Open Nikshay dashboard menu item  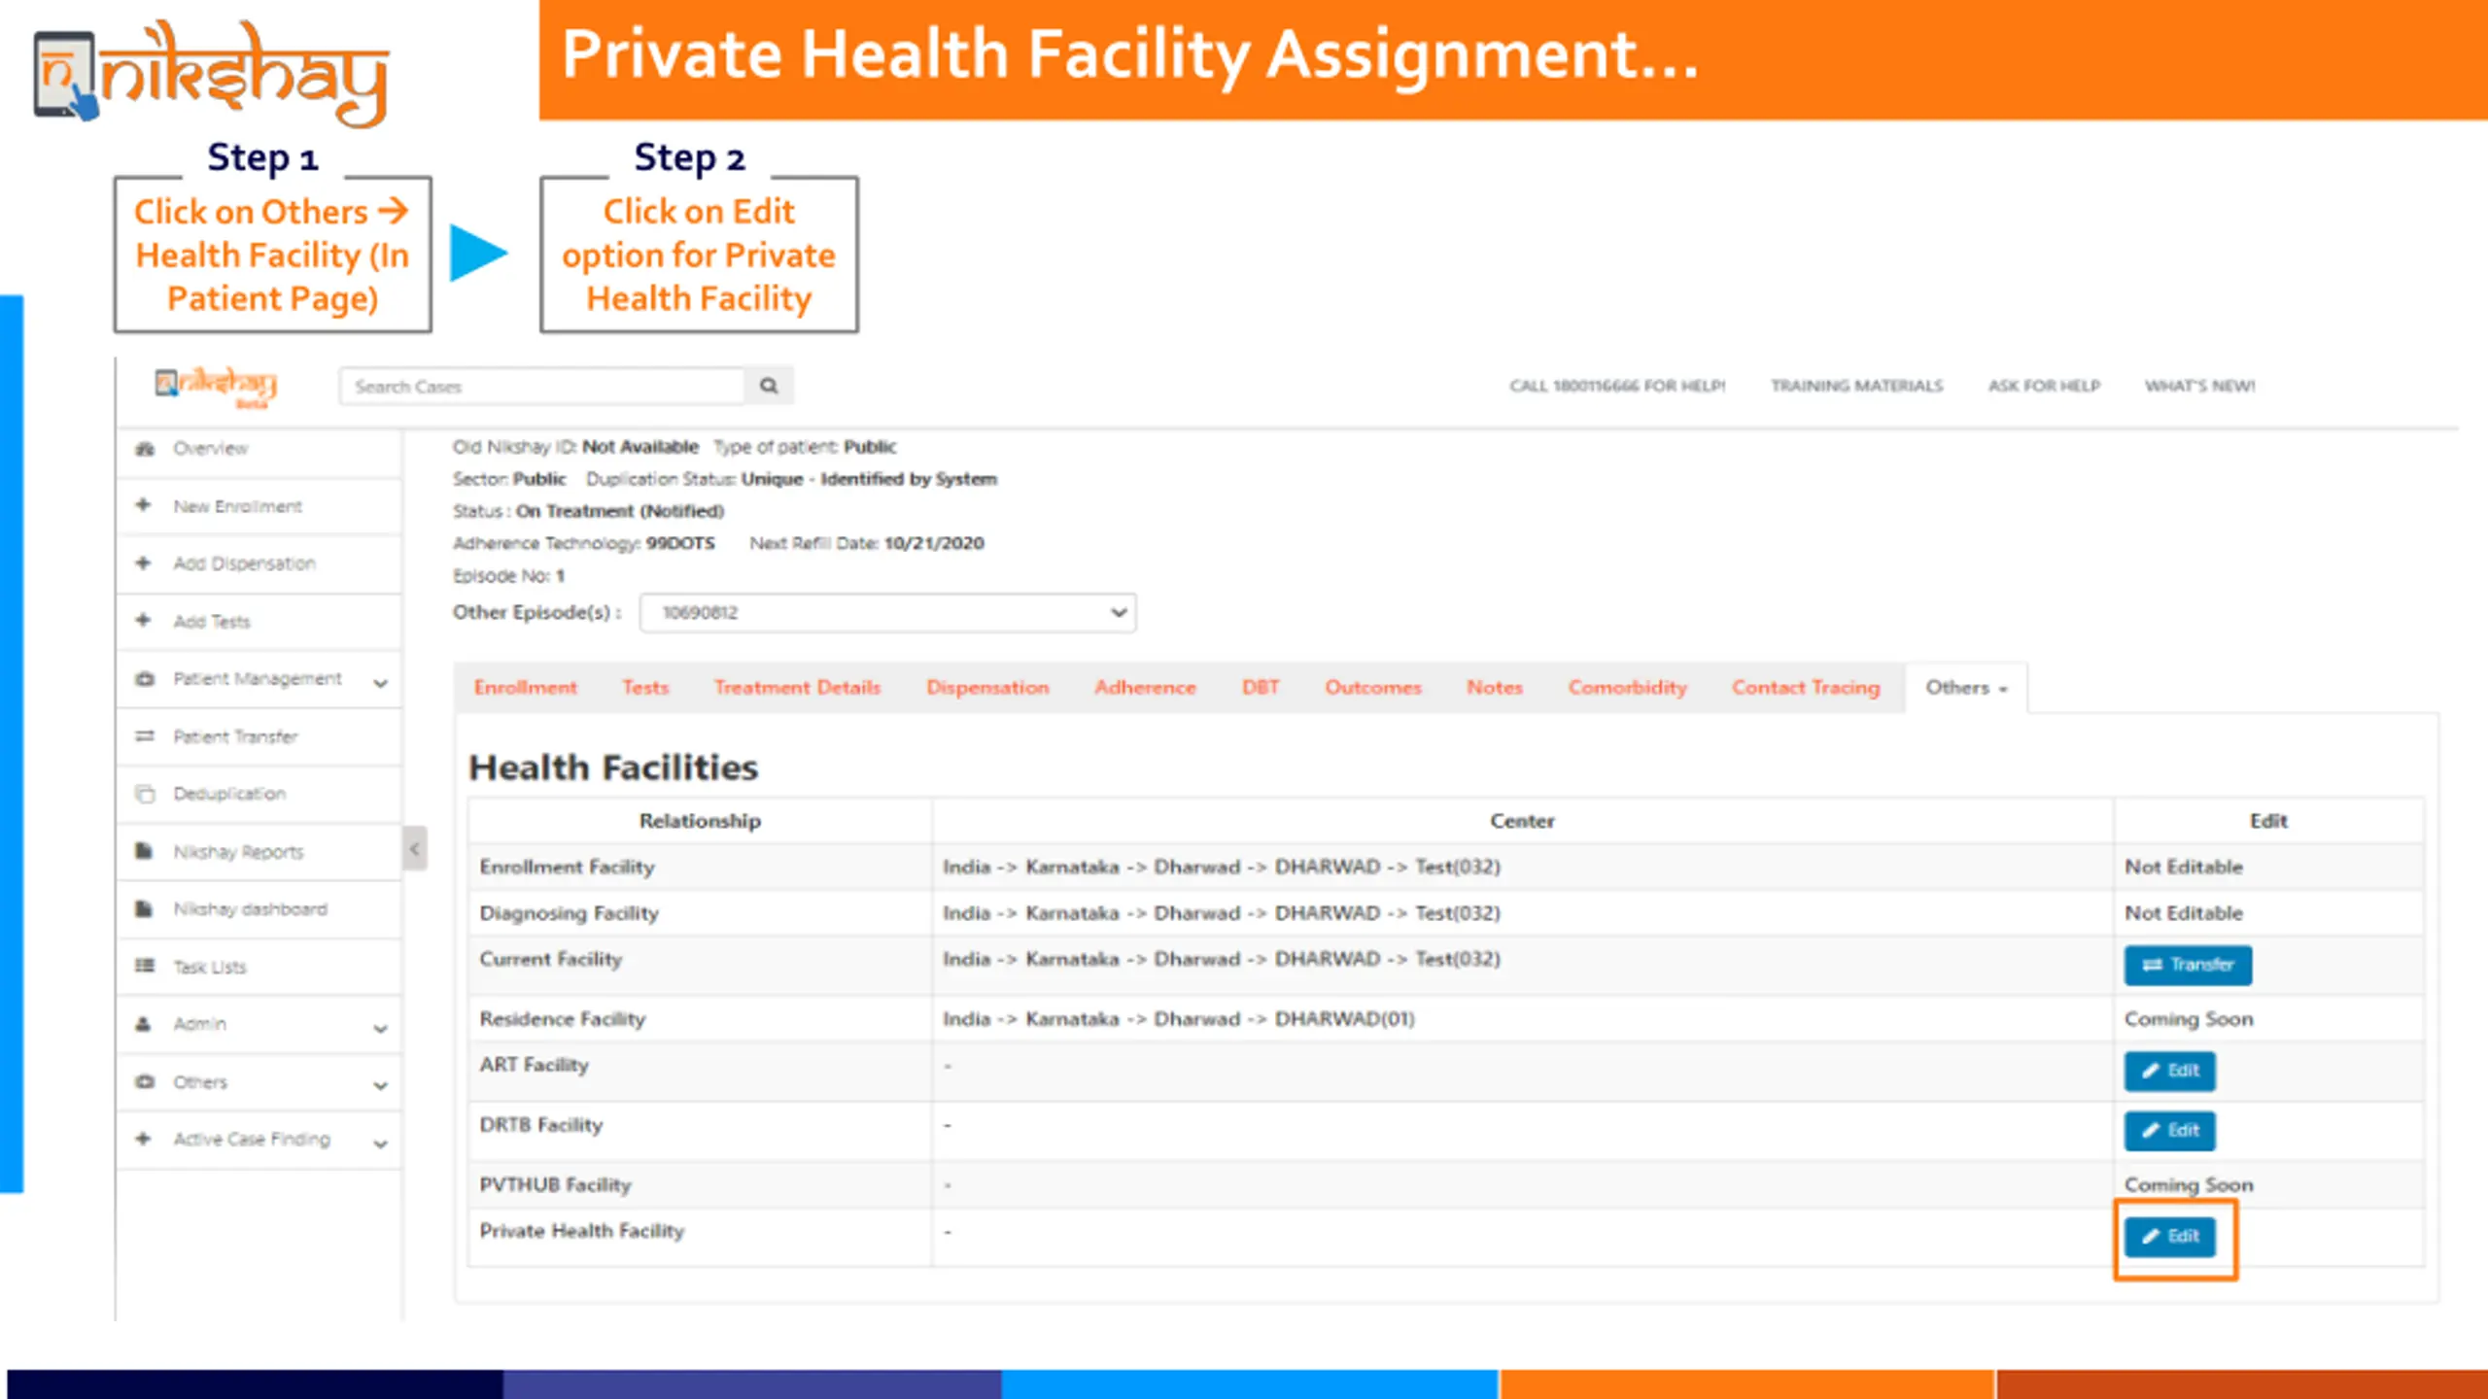(250, 909)
